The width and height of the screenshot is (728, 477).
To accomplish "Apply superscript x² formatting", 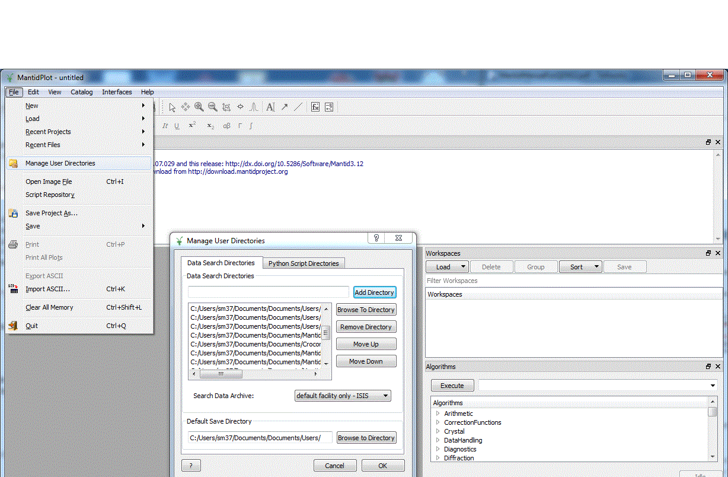I will (x=192, y=125).
